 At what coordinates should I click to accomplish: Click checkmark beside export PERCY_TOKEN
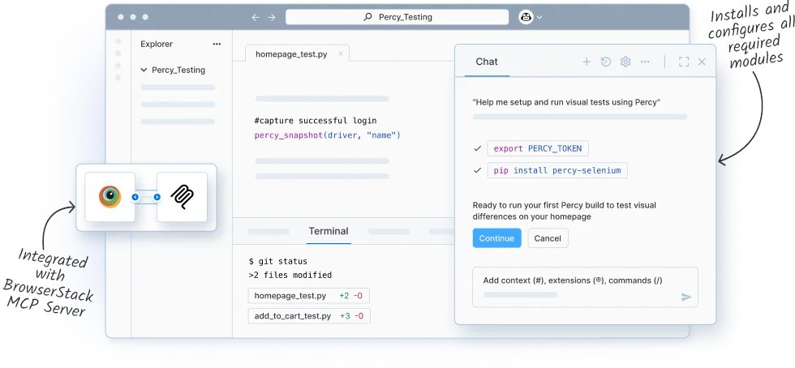pos(477,148)
